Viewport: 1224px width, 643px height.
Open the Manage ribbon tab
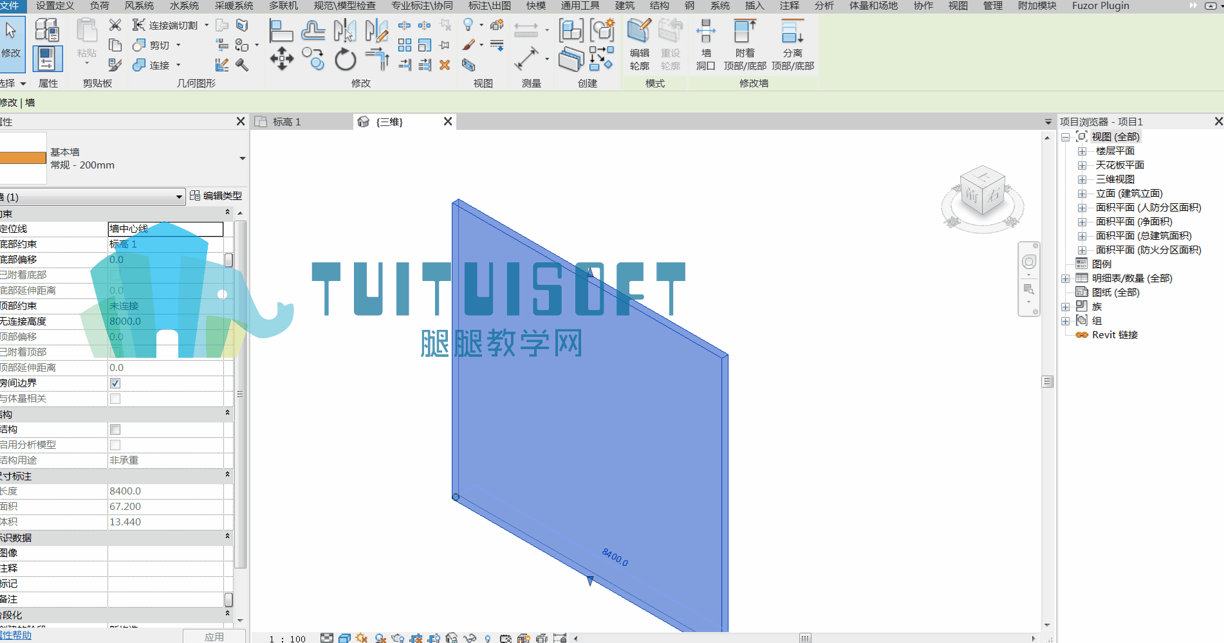coord(993,6)
